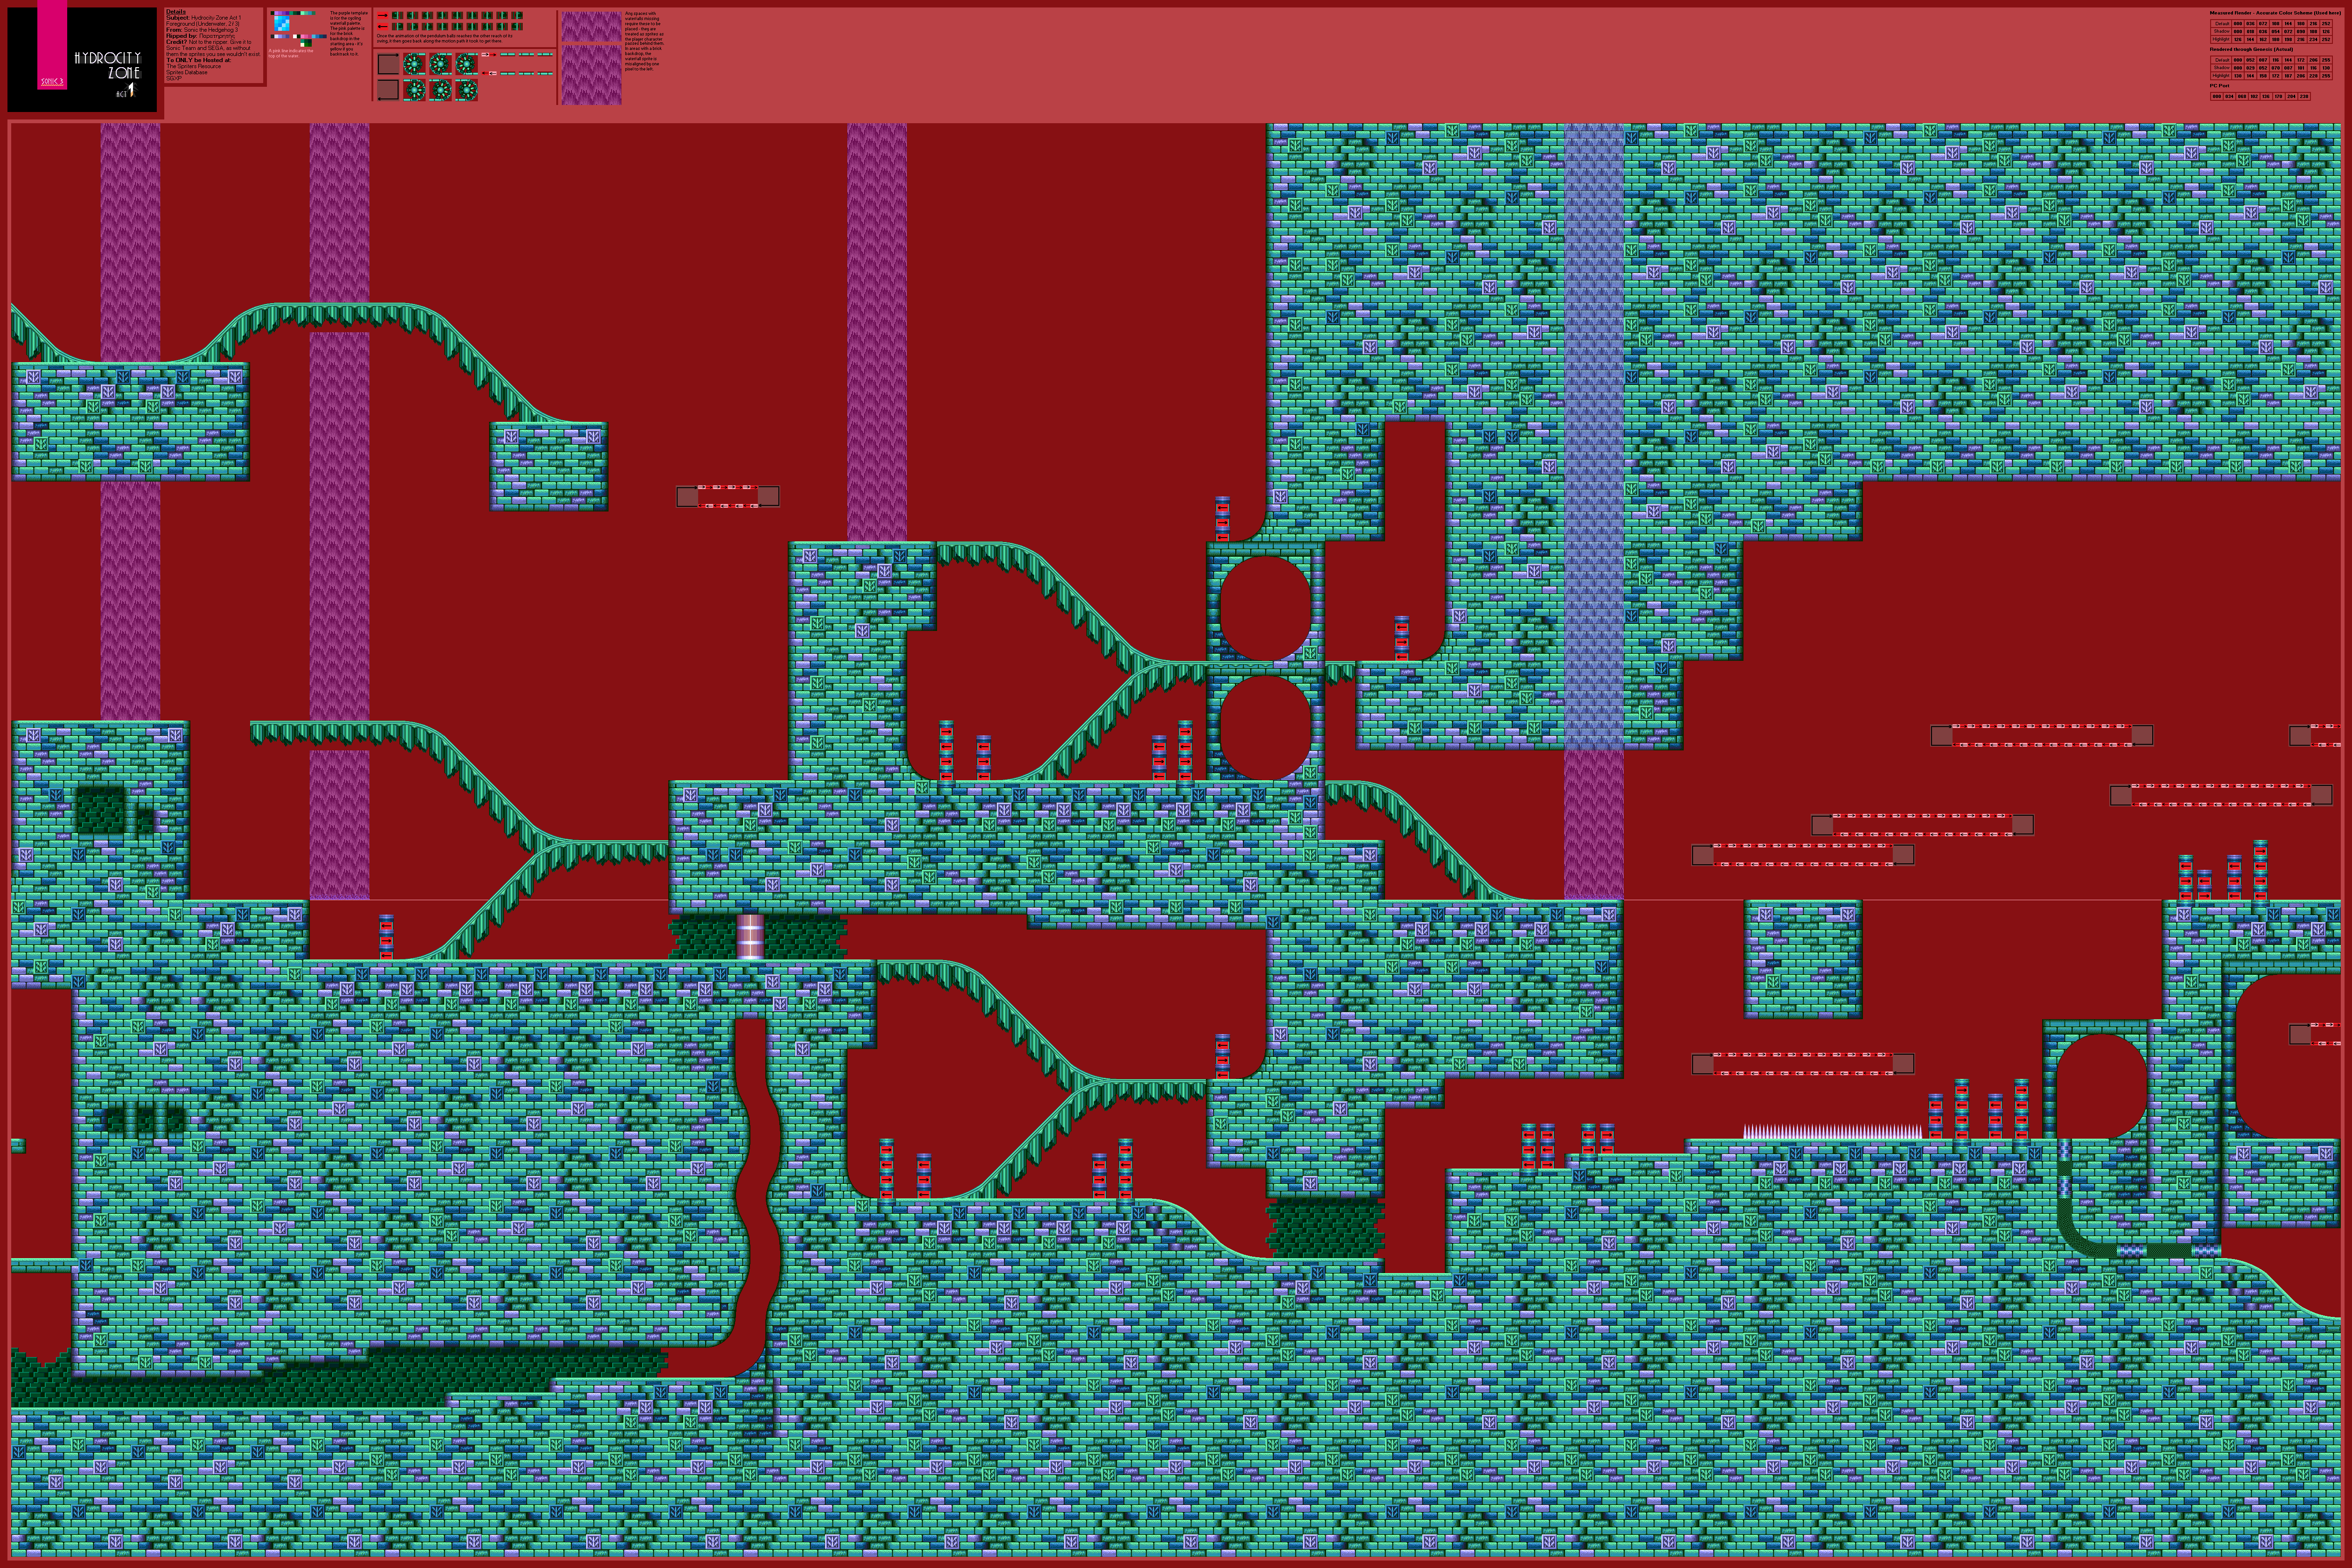Click the 'A pink line indicates' note

[291, 53]
